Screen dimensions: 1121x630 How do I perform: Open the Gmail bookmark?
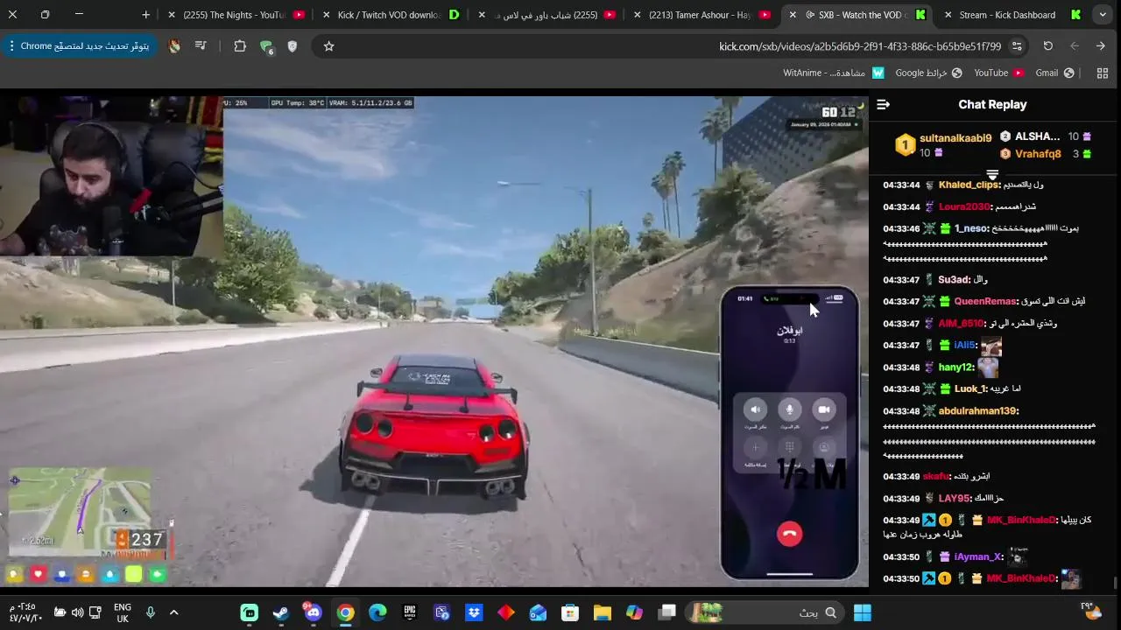point(1055,73)
